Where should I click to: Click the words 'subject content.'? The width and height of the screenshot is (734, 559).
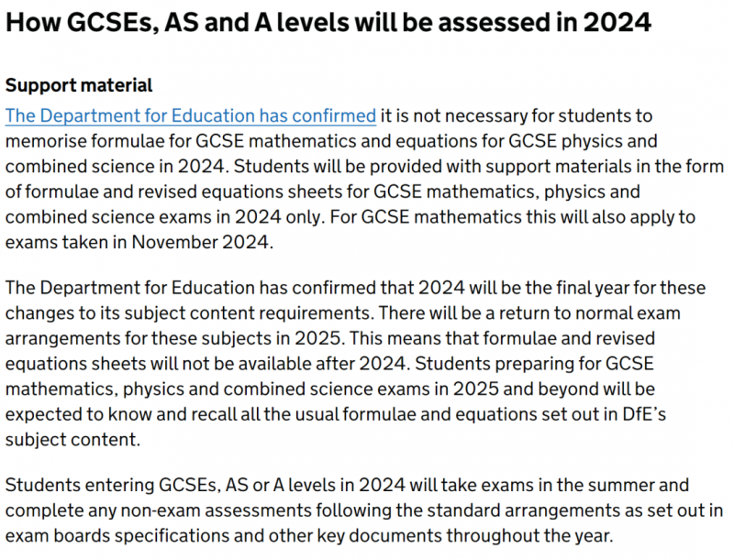click(72, 440)
